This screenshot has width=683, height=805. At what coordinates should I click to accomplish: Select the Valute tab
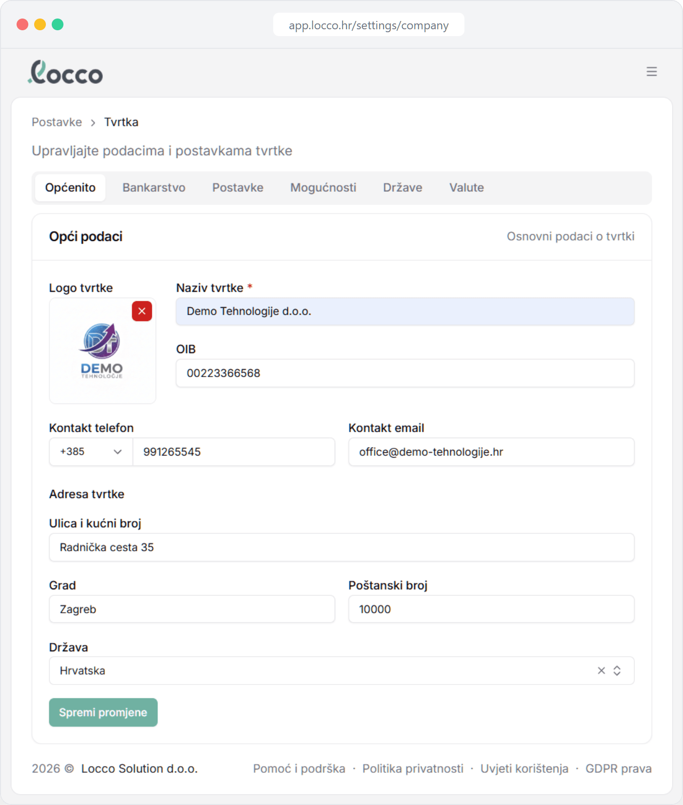pos(466,188)
